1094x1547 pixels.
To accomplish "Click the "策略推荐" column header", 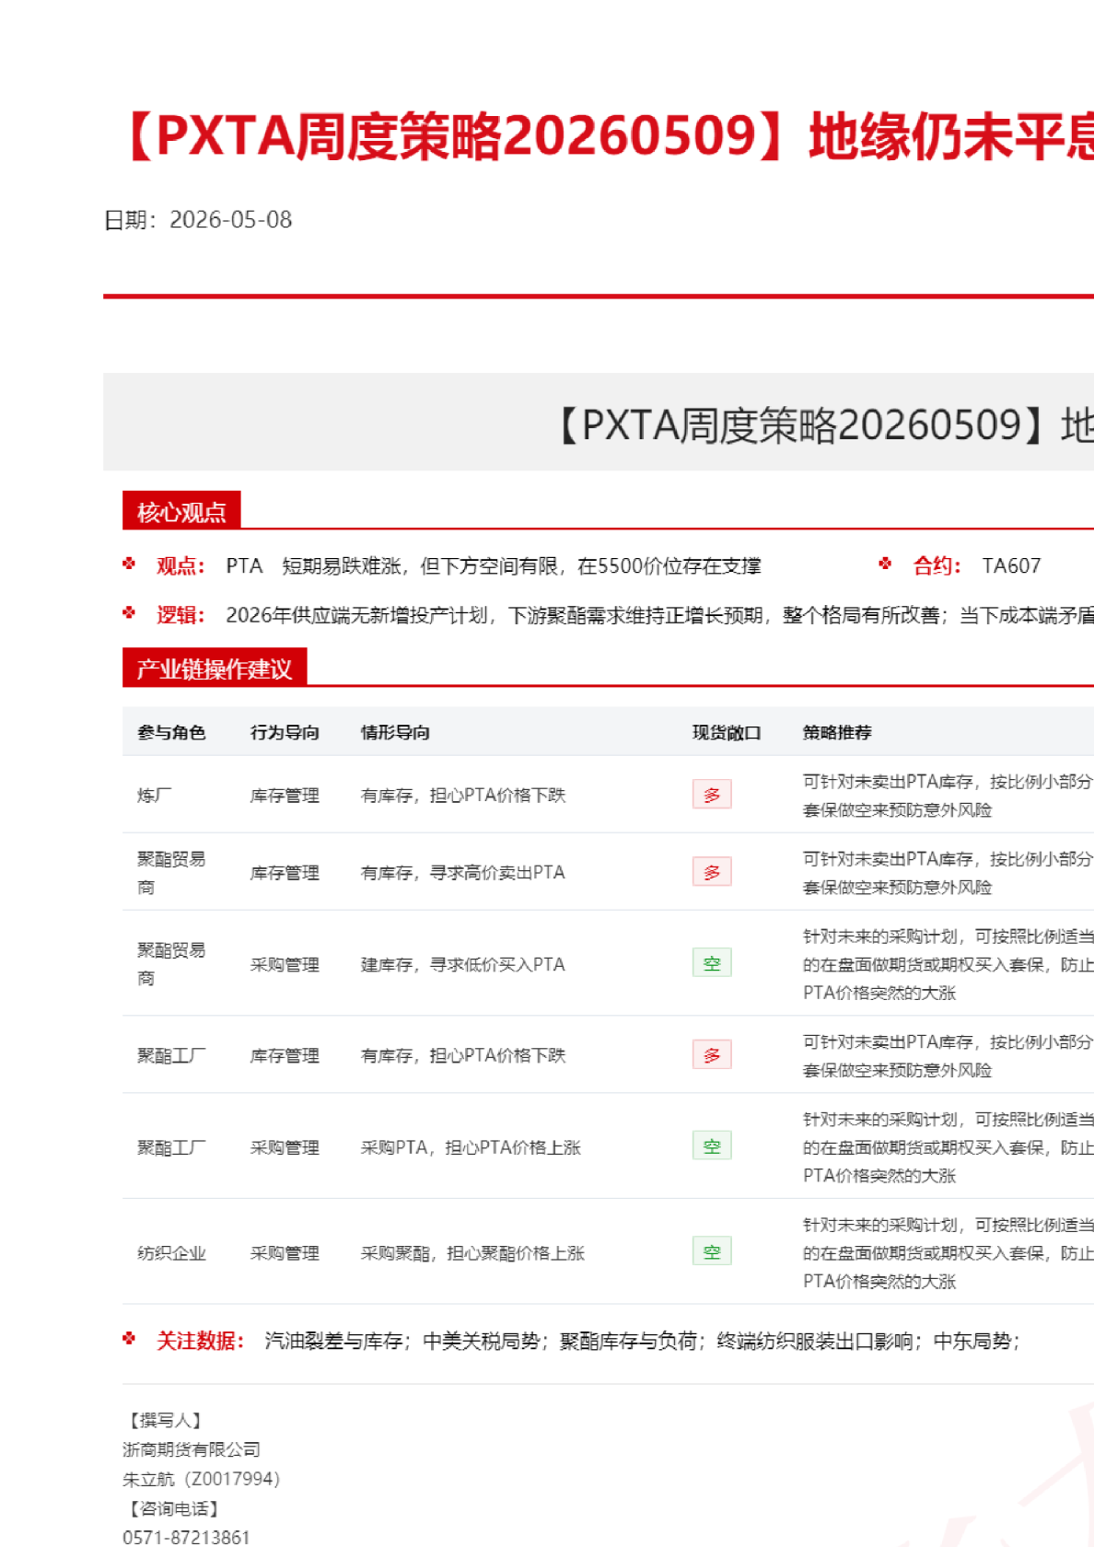I will pyautogui.click(x=837, y=733).
